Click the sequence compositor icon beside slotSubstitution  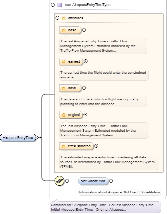click(x=60, y=181)
